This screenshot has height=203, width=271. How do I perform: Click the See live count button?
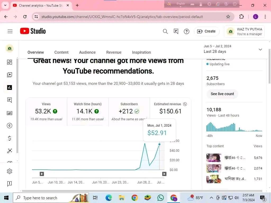pyautogui.click(x=222, y=94)
